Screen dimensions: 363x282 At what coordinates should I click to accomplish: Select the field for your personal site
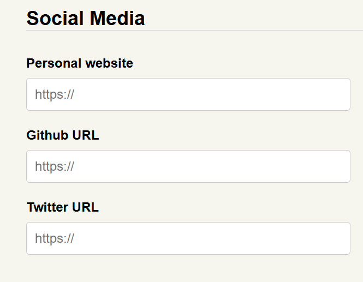[188, 94]
